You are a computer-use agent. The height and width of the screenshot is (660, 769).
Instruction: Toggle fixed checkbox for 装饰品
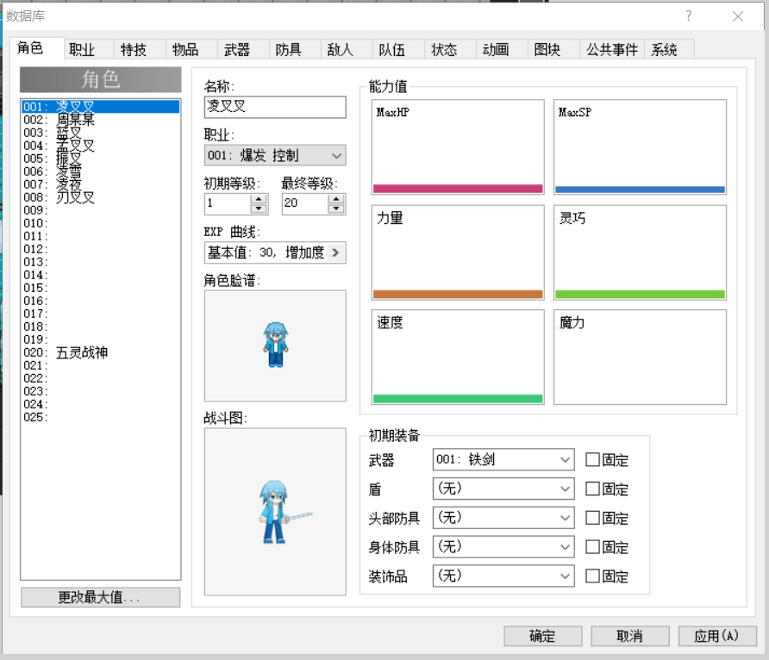[x=592, y=576]
